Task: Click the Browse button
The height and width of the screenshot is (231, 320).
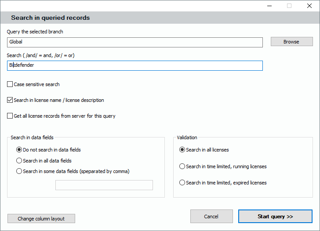Action: [291, 42]
